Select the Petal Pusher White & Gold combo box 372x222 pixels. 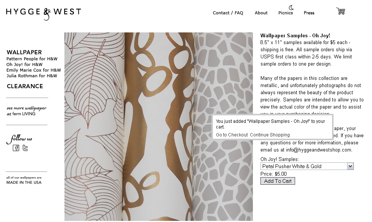pos(307,166)
